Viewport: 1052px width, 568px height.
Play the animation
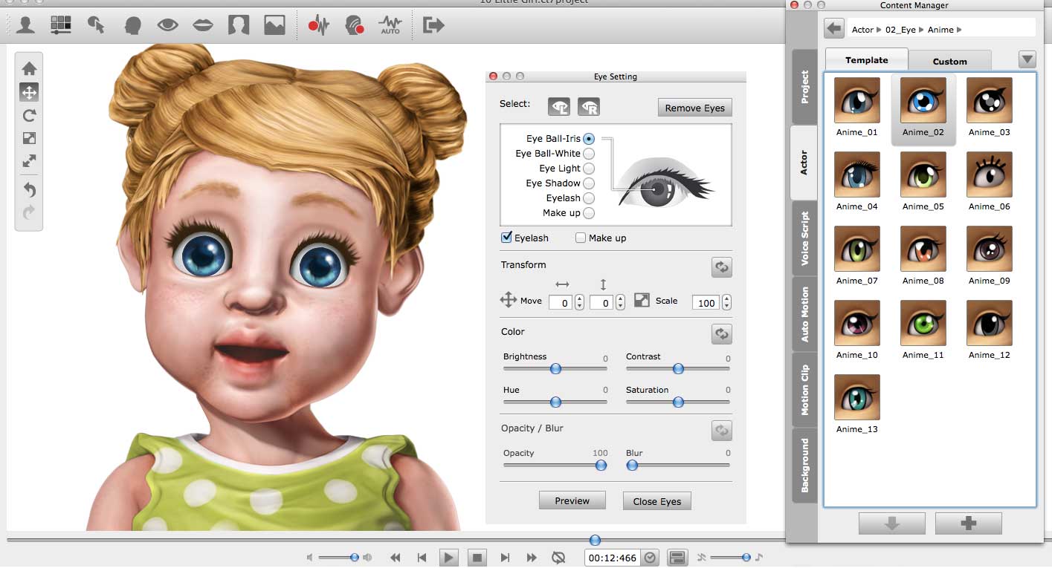448,558
